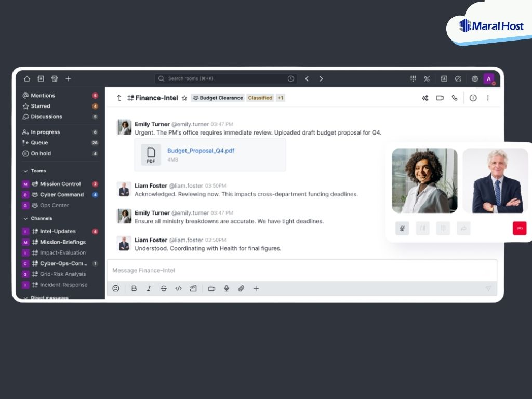
Task: Open Grid-Risk Analysis channel
Action: tap(60, 274)
